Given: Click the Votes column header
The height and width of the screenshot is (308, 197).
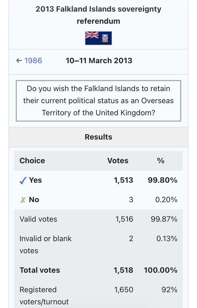Looking at the screenshot, I should pos(118,161).
